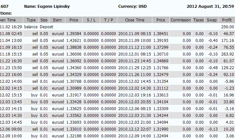The width and height of the screenshot is (235, 139).
Task: Click swap value -0.40
Action: click(x=213, y=41)
